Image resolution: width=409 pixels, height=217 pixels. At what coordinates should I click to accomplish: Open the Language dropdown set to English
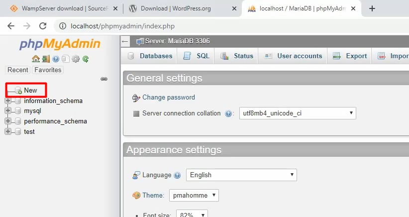(x=241, y=175)
